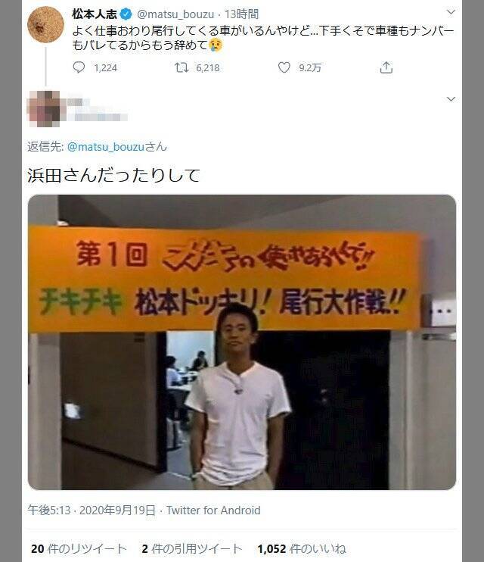
Task: Expand the reply tweet's chevron menu
Action: pos(451,99)
